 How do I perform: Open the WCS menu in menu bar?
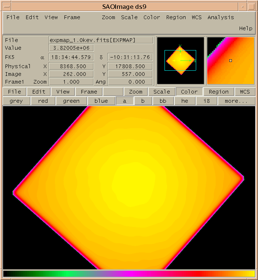click(197, 17)
